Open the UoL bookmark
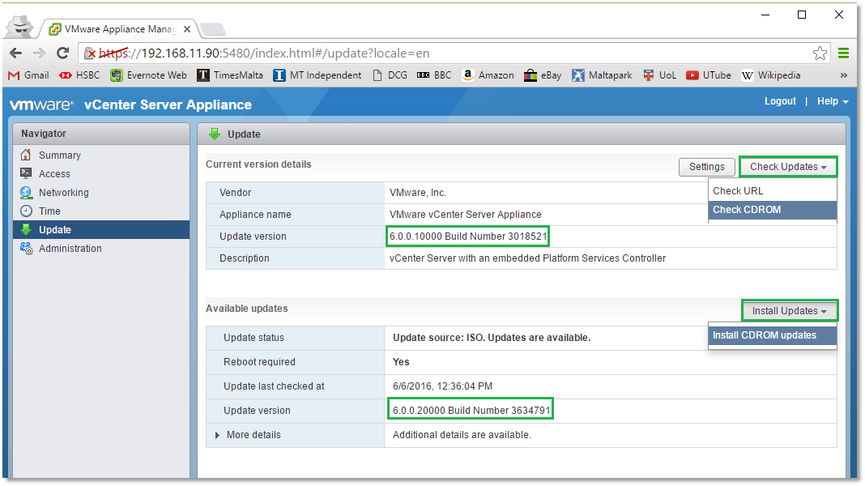This screenshot has height=486, width=865. point(659,75)
